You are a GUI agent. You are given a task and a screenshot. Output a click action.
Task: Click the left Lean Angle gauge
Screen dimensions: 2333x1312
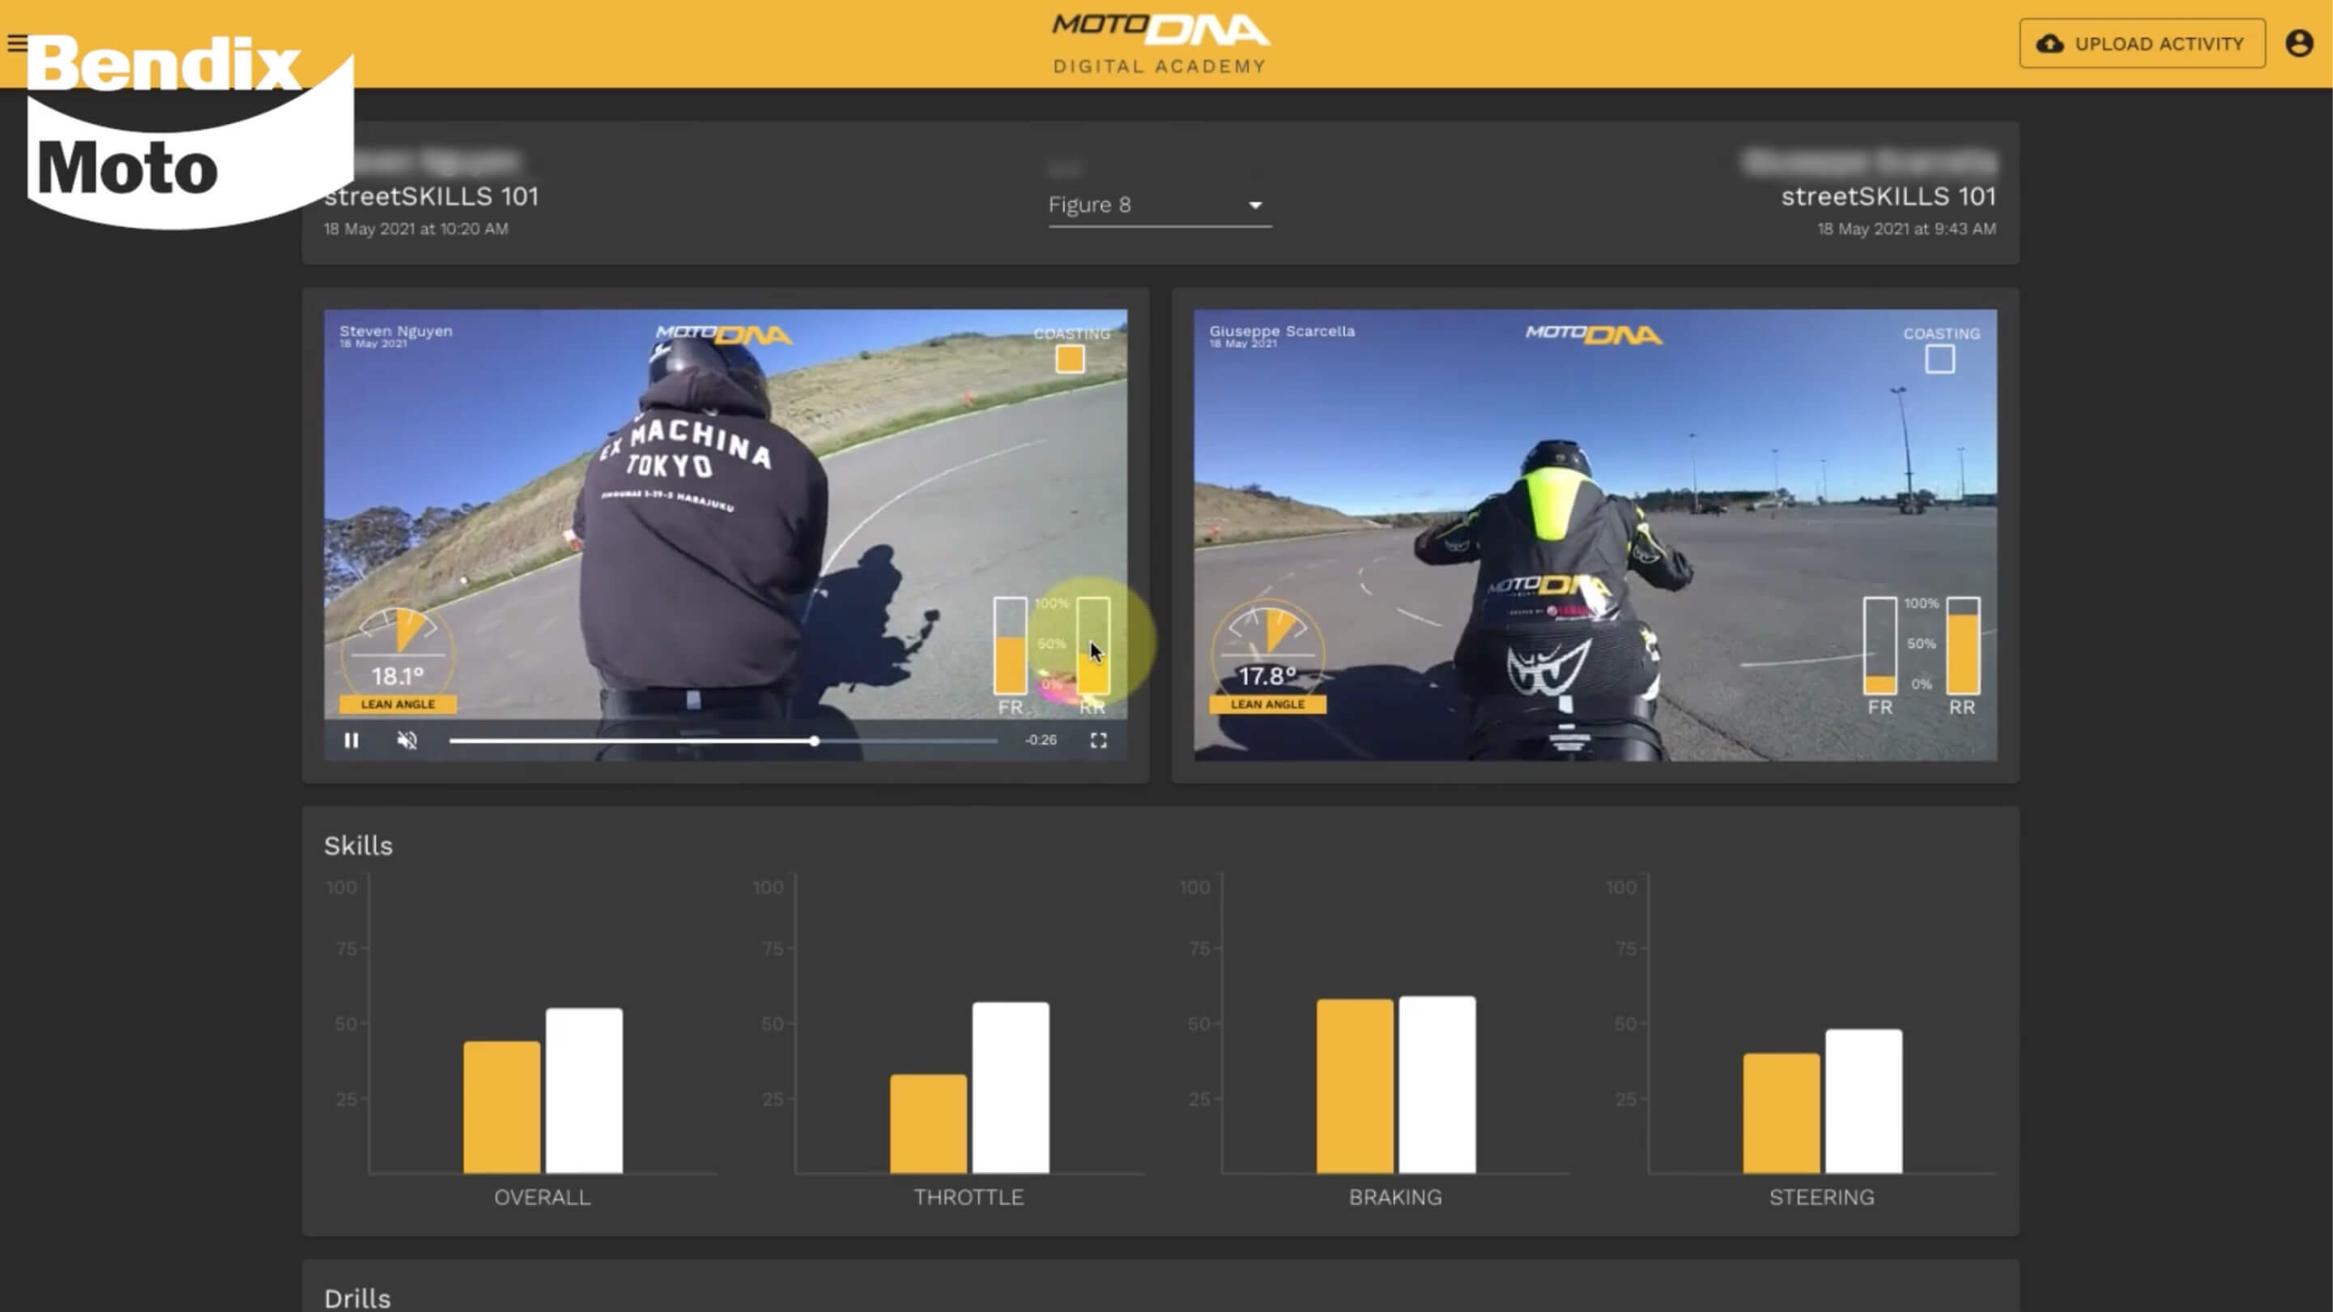point(398,657)
